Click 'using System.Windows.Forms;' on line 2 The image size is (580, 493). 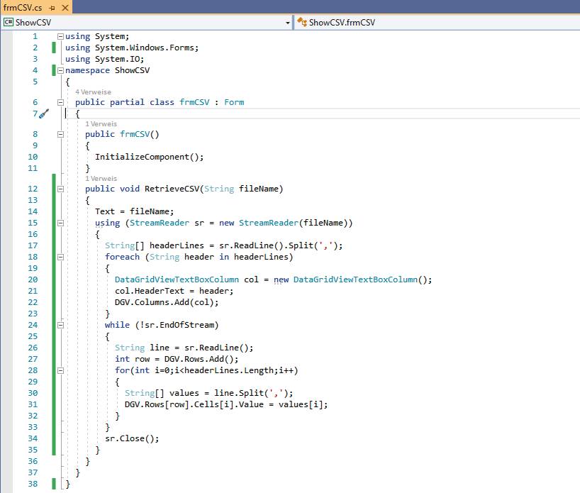(x=132, y=48)
